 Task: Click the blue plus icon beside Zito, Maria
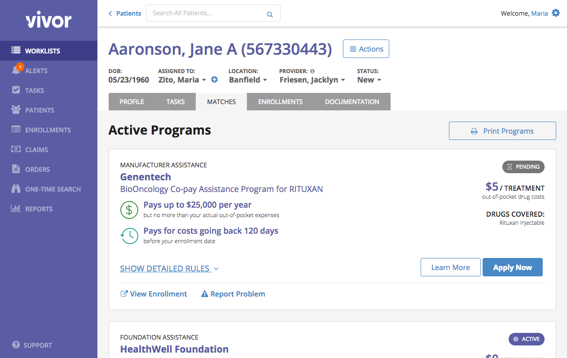(214, 79)
